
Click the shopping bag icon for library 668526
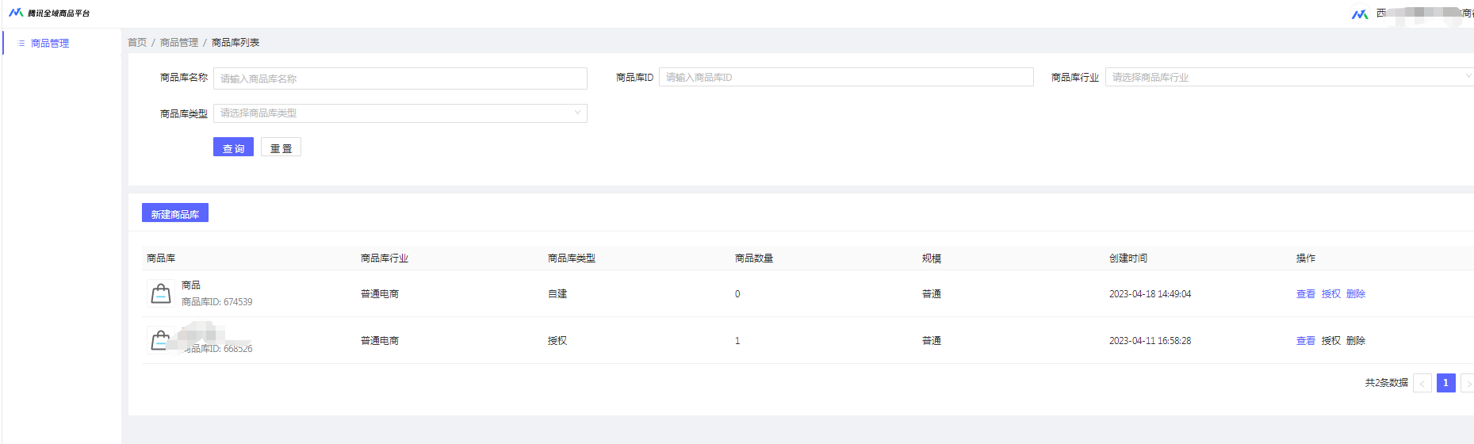(160, 340)
